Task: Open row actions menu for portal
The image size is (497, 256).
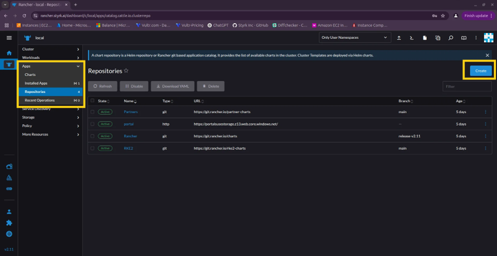Action: pos(485,124)
